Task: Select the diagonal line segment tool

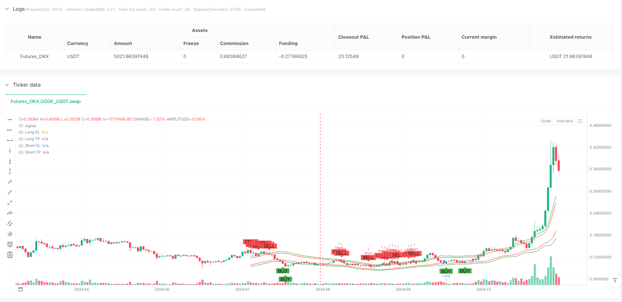Action: tap(10, 203)
